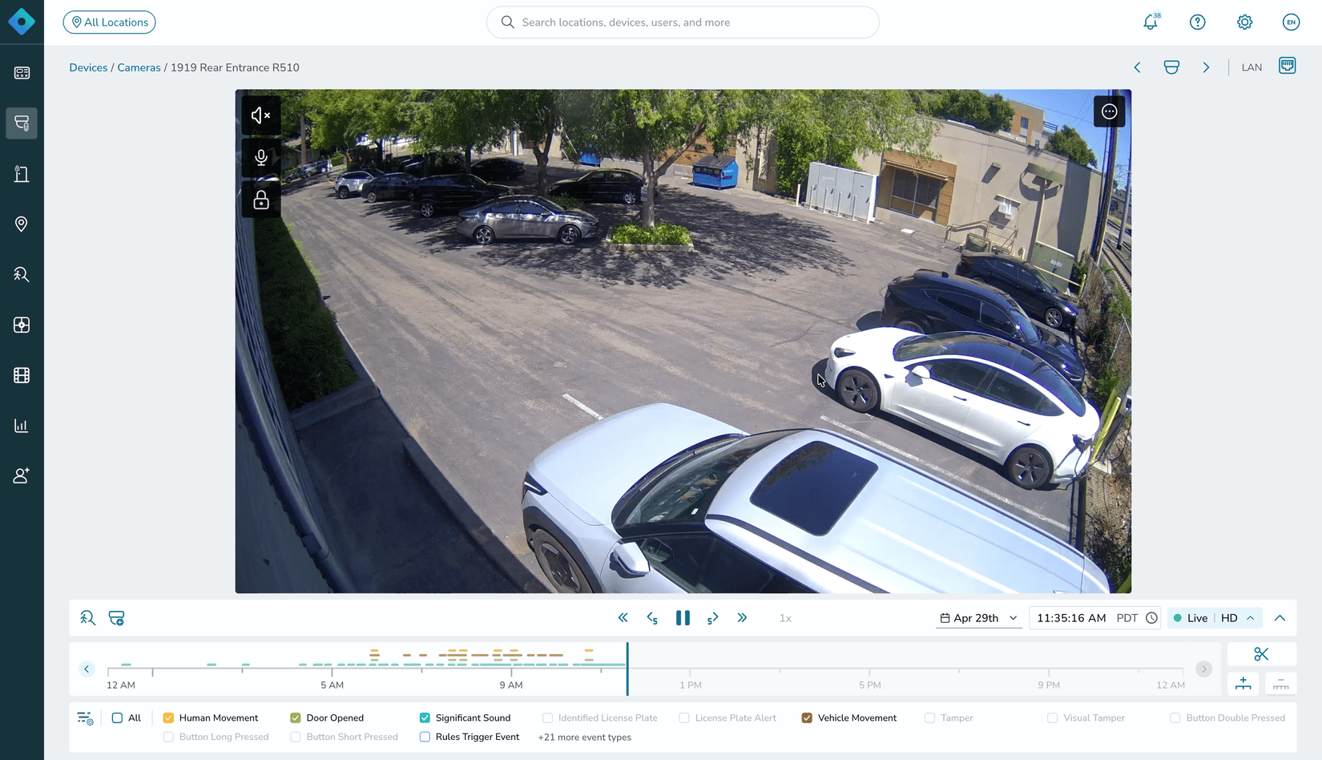Uncheck Human Movement filter
Image resolution: width=1322 pixels, height=760 pixels.
point(168,718)
